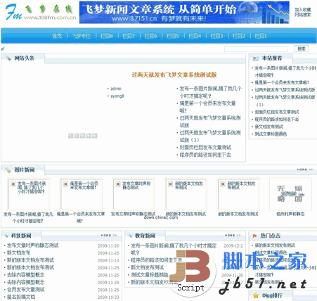
Task: Open the 飞梦新闻文章系统 banner advertisement
Action: (x=184, y=13)
